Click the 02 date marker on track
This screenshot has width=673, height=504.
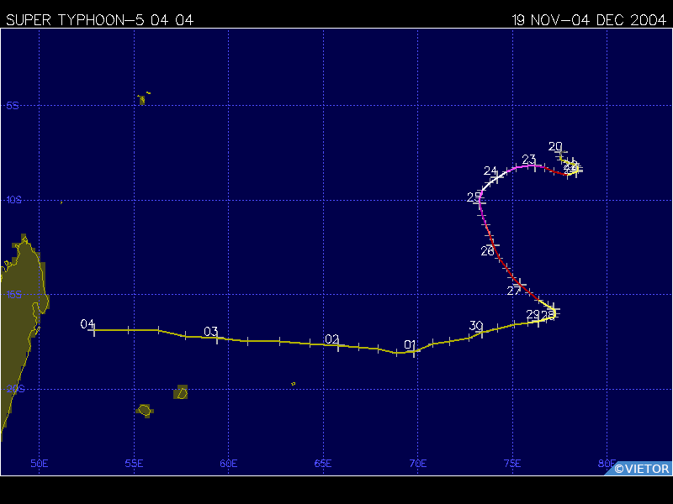click(x=332, y=339)
